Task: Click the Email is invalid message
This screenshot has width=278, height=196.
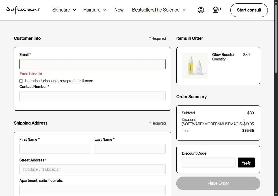Action: coord(31,74)
